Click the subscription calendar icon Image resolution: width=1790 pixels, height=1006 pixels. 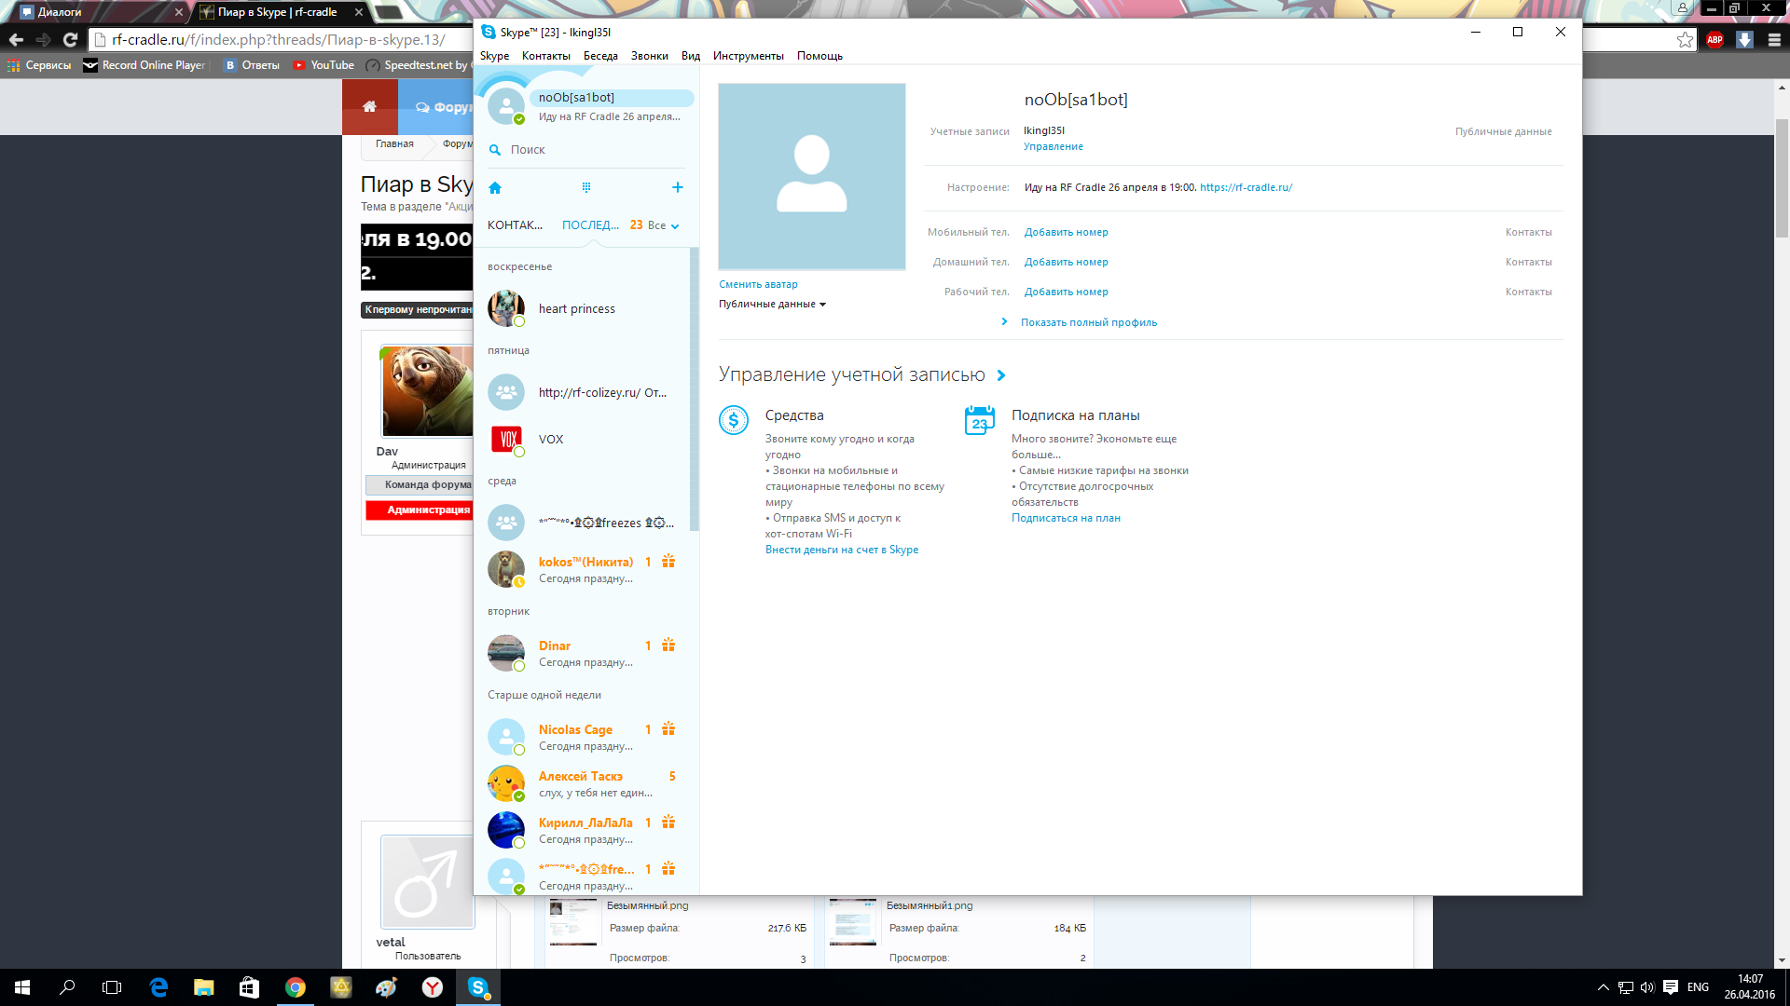click(980, 420)
